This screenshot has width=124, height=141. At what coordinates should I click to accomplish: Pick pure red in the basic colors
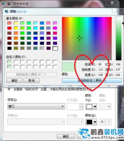point(9,28)
